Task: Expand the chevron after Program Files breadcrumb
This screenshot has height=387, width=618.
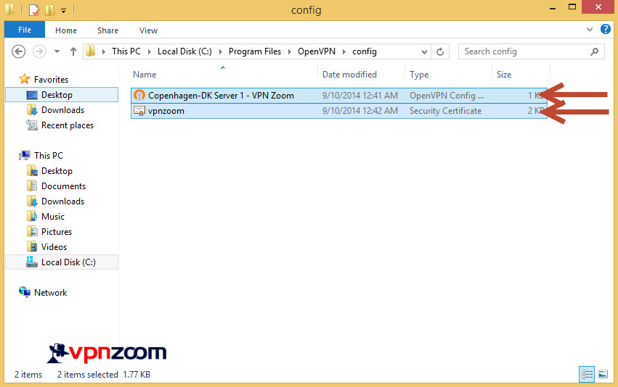Action: pyautogui.click(x=289, y=51)
